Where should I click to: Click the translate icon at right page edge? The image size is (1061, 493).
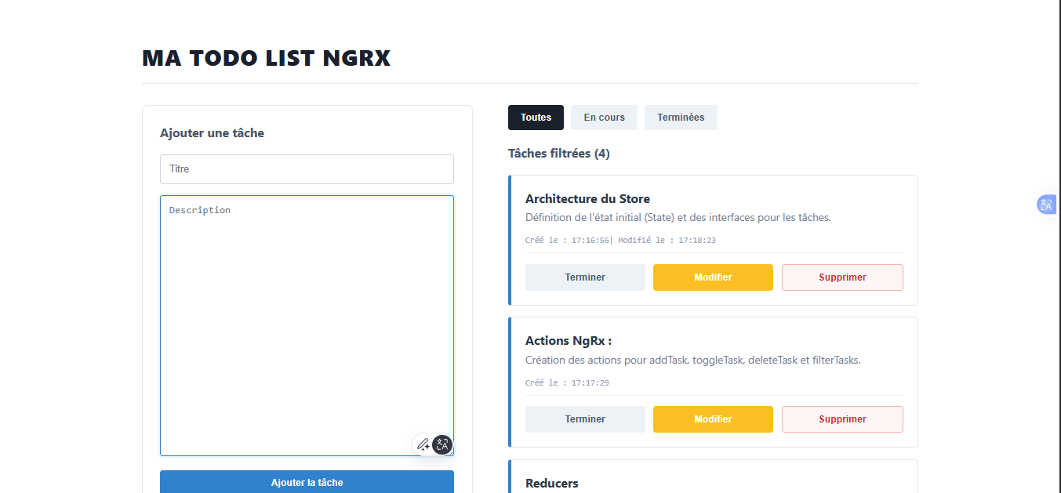(x=1046, y=205)
